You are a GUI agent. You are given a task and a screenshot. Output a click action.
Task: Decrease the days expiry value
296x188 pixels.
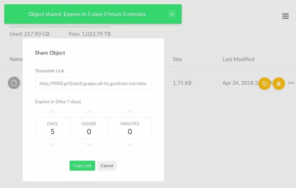pyautogui.click(x=53, y=145)
